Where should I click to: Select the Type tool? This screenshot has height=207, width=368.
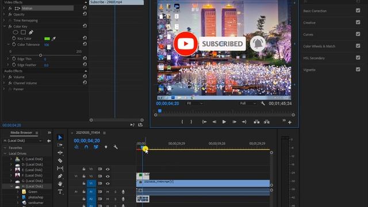(x=60, y=191)
